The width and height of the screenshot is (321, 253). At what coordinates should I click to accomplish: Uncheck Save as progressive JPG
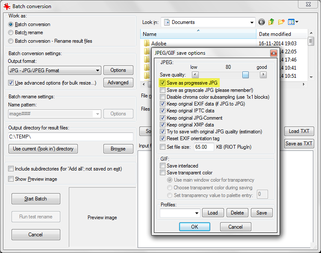[162, 83]
